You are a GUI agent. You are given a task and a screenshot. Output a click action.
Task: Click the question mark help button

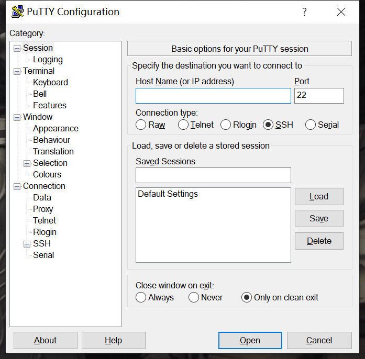click(304, 12)
